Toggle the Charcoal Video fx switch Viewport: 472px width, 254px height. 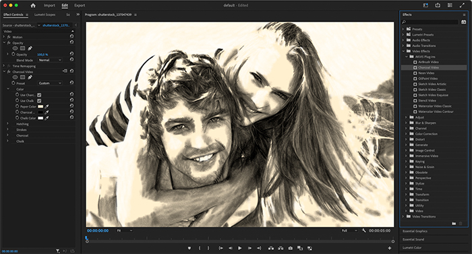click(x=9, y=71)
